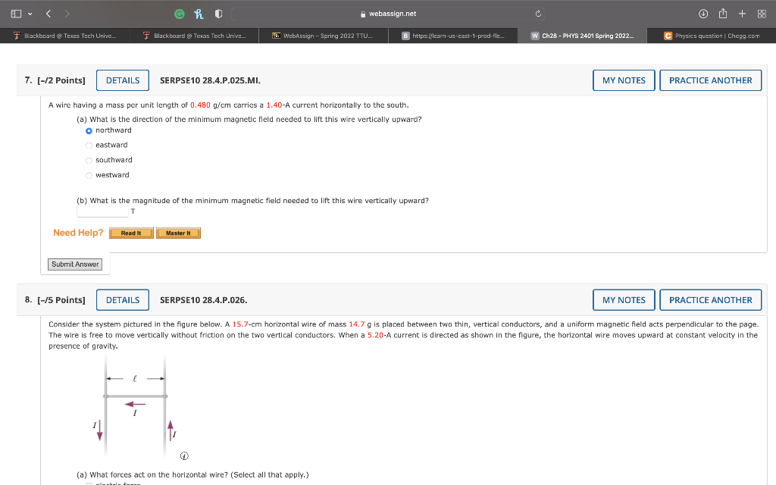Select the southward answer option
This screenshot has width=776, height=485.
pyautogui.click(x=89, y=161)
